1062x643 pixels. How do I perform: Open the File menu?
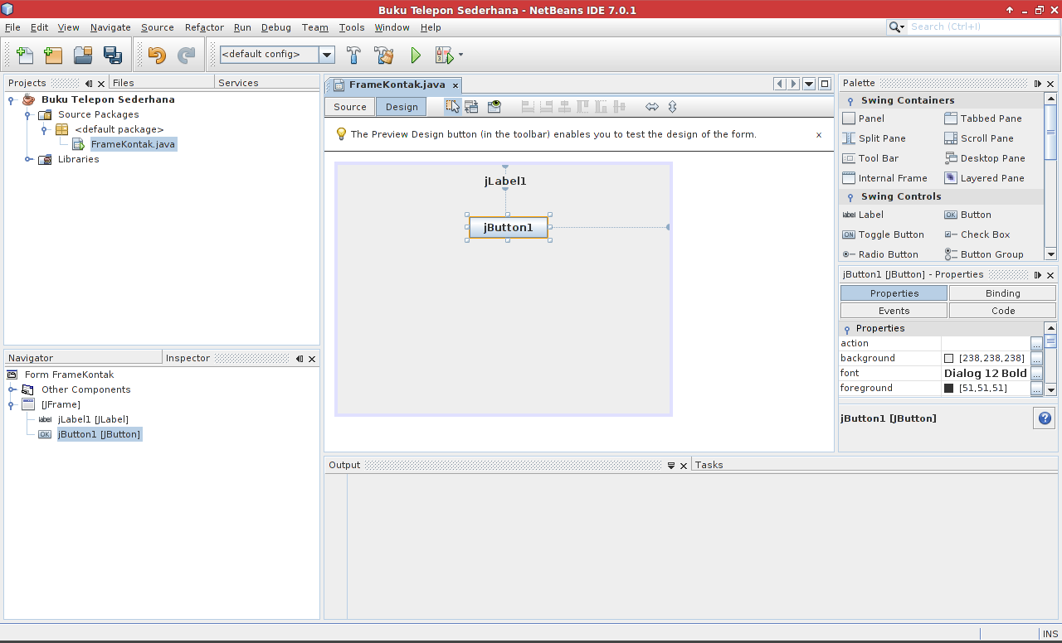point(12,27)
